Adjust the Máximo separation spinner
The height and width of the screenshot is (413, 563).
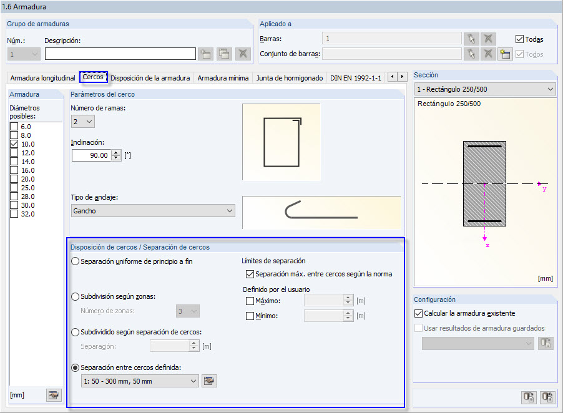[x=348, y=300]
